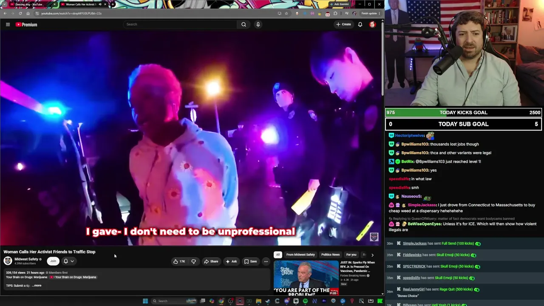Screen dimensions: 544x306
Task: Click the browser address bar URL
Action: (x=71, y=13)
